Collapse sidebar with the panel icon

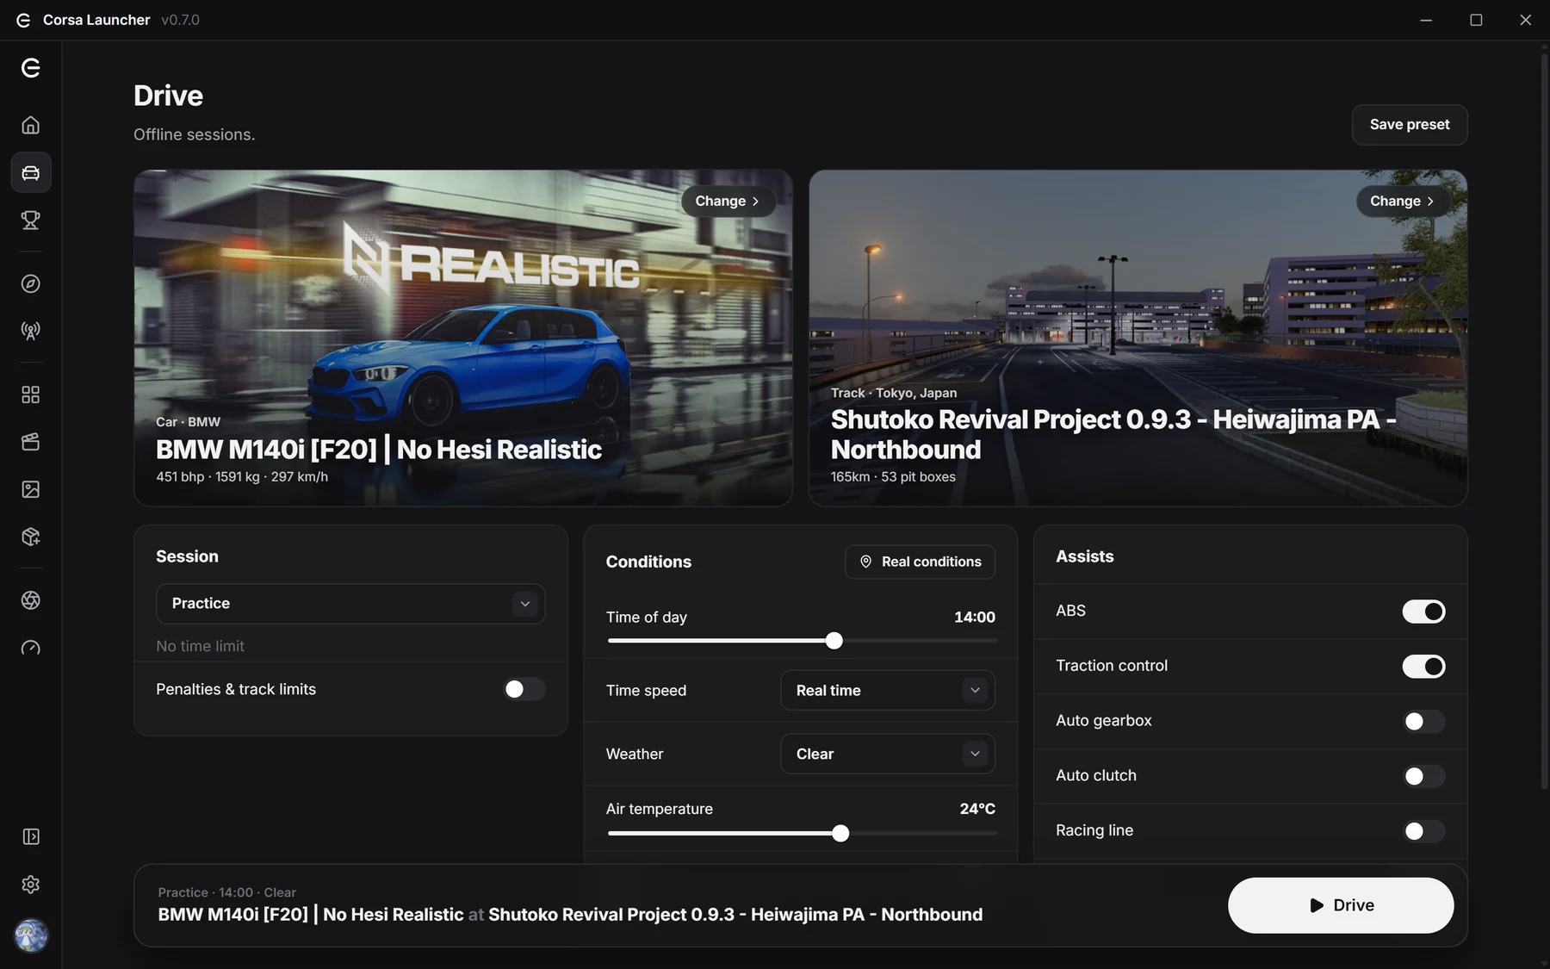pos(31,836)
